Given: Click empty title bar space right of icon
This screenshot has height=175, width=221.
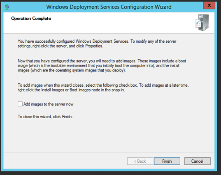Looking at the screenshot, I should (28, 7).
